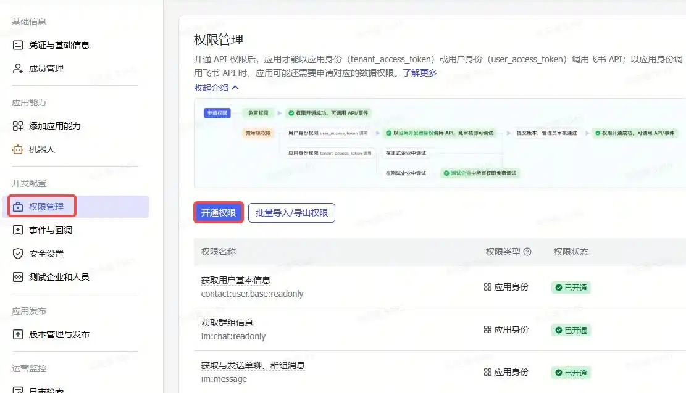Viewport: 686px width, 393px height.
Task: Open the 权限管理 menu item
Action: tap(46, 207)
